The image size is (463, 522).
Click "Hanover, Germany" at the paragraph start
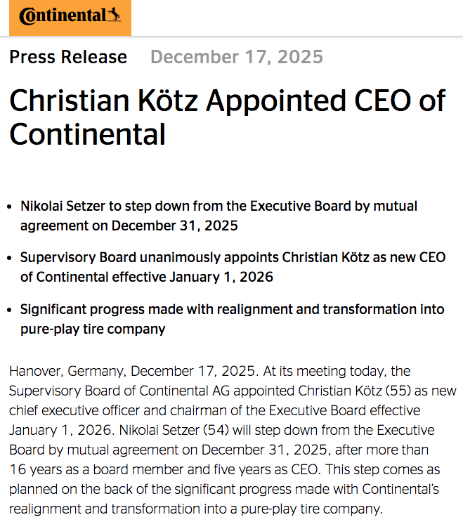67,370
